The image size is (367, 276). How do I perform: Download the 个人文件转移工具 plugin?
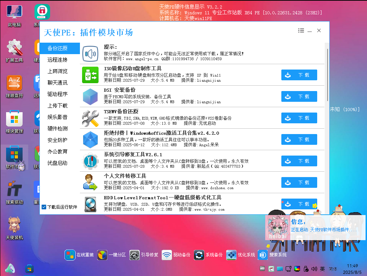coord(299,182)
